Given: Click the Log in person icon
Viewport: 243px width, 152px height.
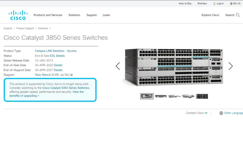Looking at the screenshot, I should coord(214,3).
